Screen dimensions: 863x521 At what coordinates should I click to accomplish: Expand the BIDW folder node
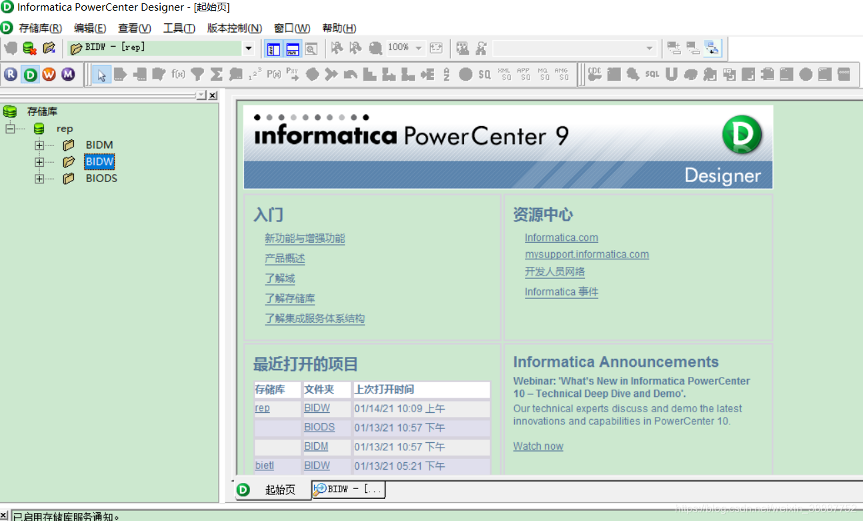coord(39,161)
